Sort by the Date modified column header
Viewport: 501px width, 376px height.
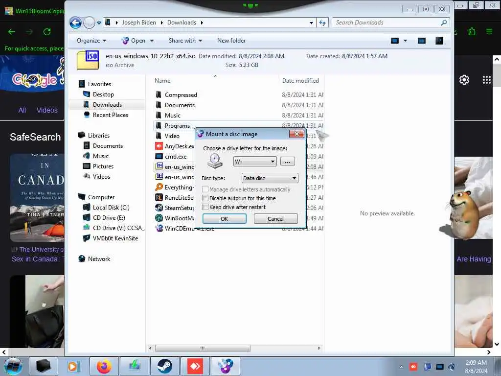300,81
